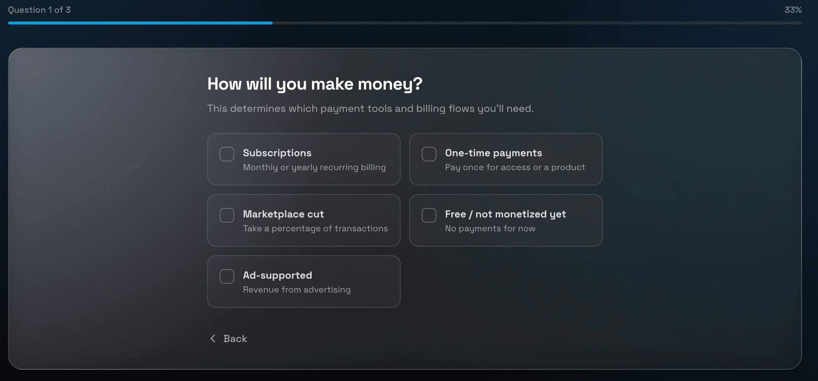Screen dimensions: 818x381
Task: Select the Marketplace cut option title
Action: point(283,214)
